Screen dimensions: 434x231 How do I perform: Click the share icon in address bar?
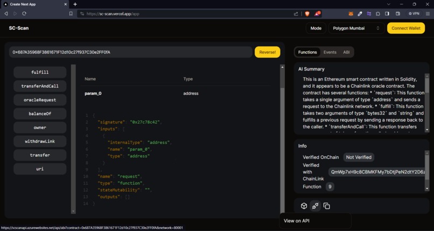(296, 13)
